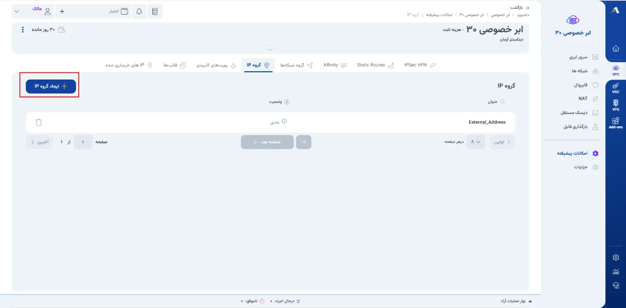Open the home icon in the right rail
Screen dimensions: 626x308
(x=616, y=48)
